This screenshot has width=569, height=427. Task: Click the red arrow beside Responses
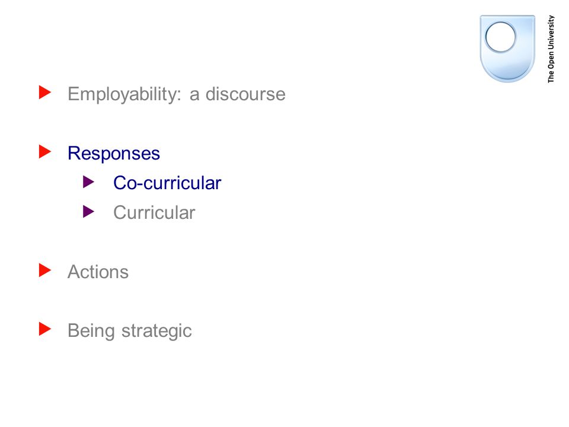pos(45,152)
